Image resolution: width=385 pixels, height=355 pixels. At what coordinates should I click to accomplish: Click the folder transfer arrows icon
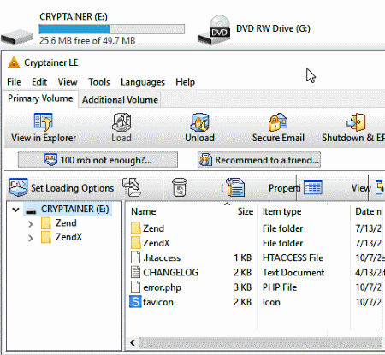tap(132, 187)
